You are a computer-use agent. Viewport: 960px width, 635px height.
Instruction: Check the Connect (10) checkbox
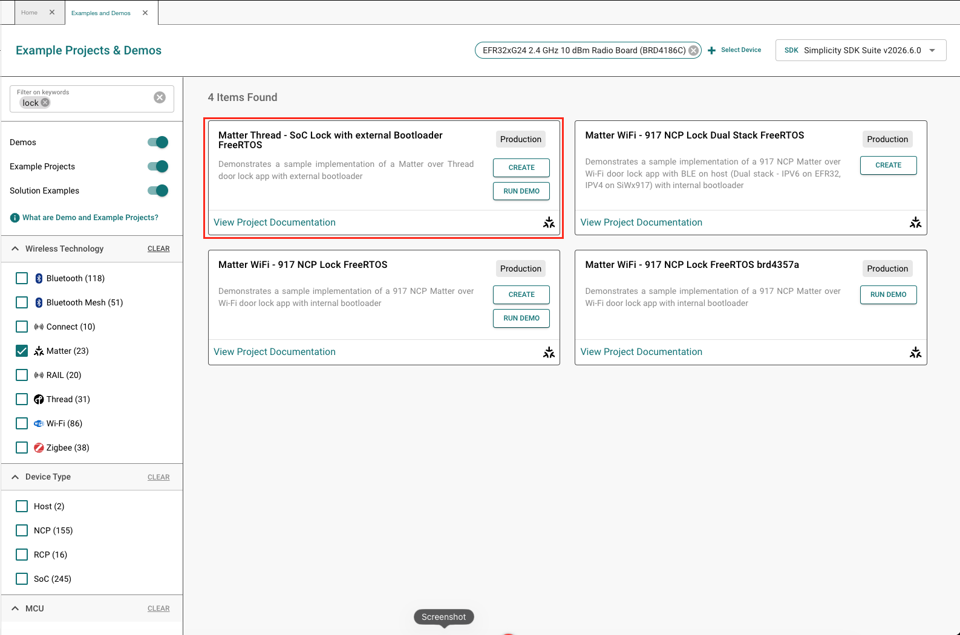pyautogui.click(x=22, y=327)
